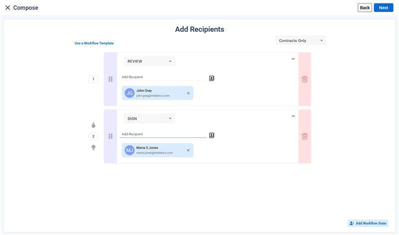Remove Maria S Jones from recipients
Image resolution: width=399 pixels, height=235 pixels.
tap(188, 150)
